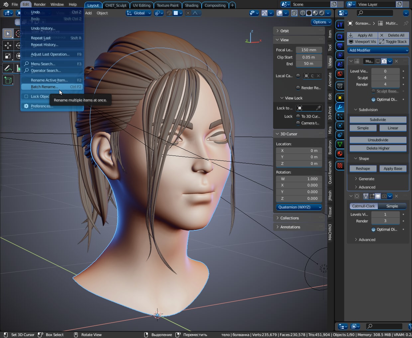Toggle Multires show in viewport
The width and height of the screenshot is (412, 338).
[378, 61]
